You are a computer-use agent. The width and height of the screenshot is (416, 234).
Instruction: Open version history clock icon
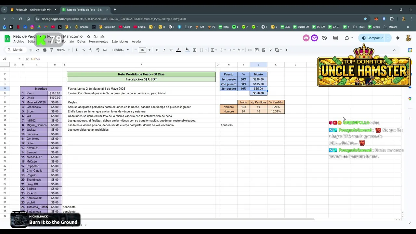click(x=324, y=38)
